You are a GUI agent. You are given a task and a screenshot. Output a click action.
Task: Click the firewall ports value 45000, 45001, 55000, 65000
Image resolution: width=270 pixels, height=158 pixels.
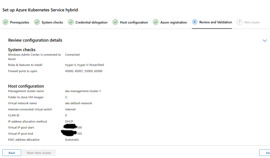click(84, 71)
